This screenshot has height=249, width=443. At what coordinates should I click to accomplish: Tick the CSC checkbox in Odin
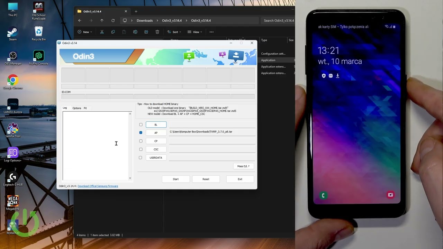(x=141, y=149)
